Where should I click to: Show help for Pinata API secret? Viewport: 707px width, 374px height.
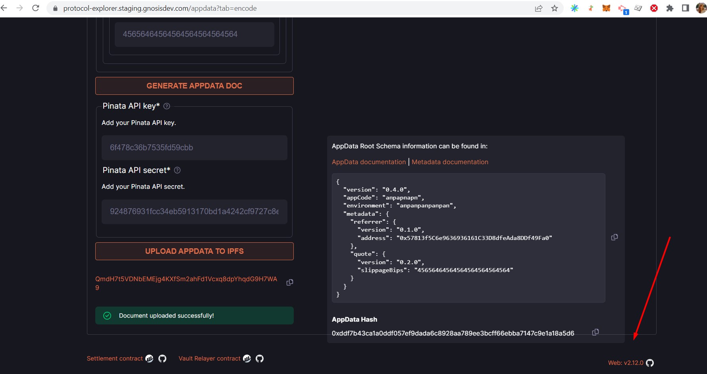point(177,170)
